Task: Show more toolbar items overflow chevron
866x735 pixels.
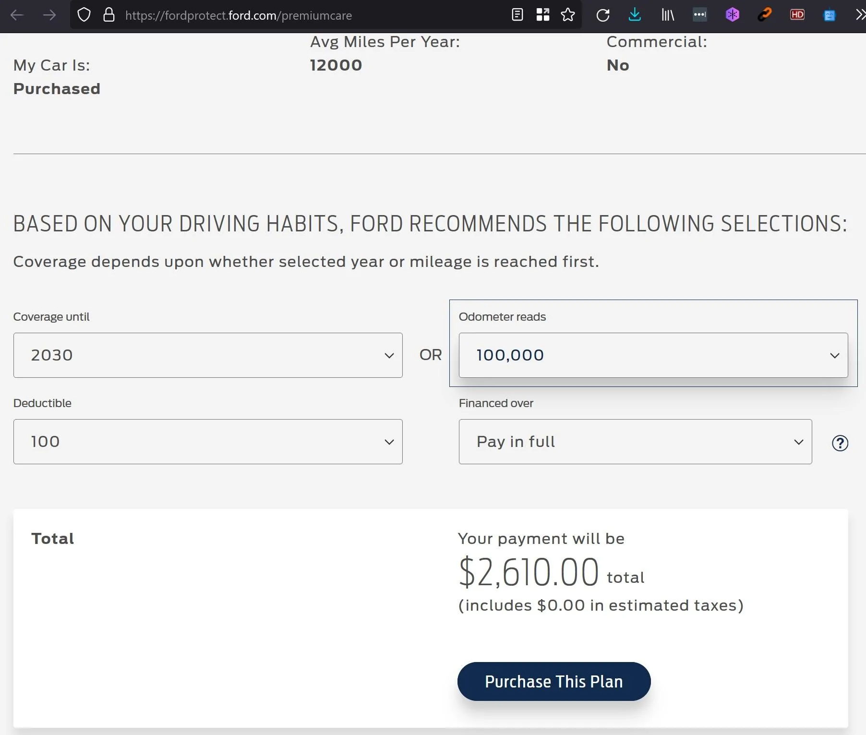Action: (x=859, y=15)
